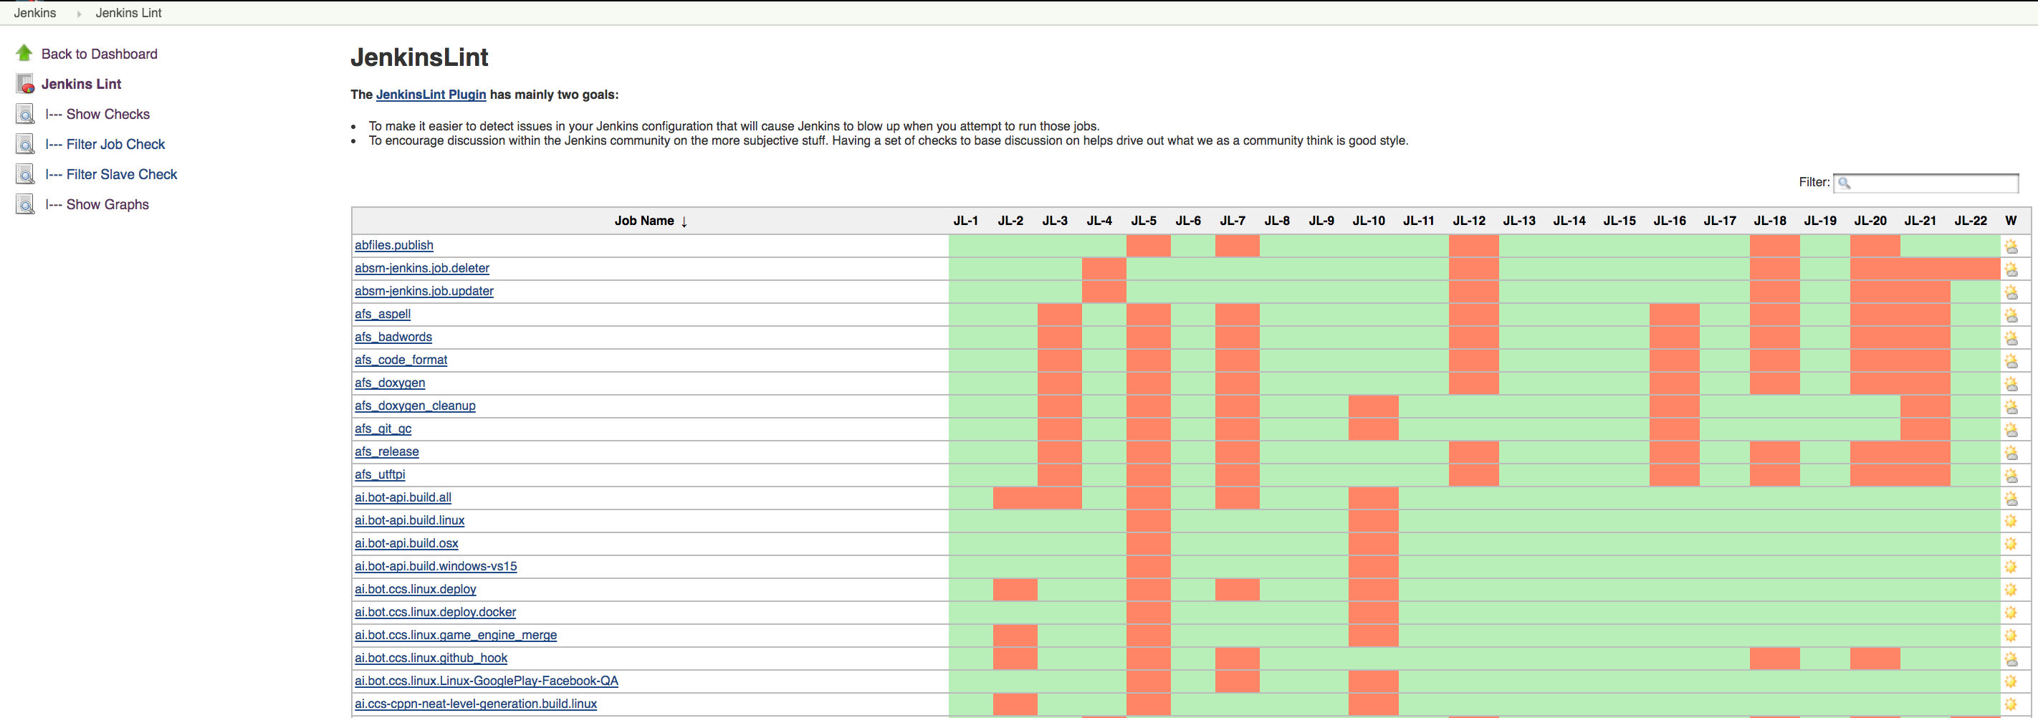Click breadcrumb arrow separator after Jenkins
This screenshot has width=2038, height=718.
79,14
